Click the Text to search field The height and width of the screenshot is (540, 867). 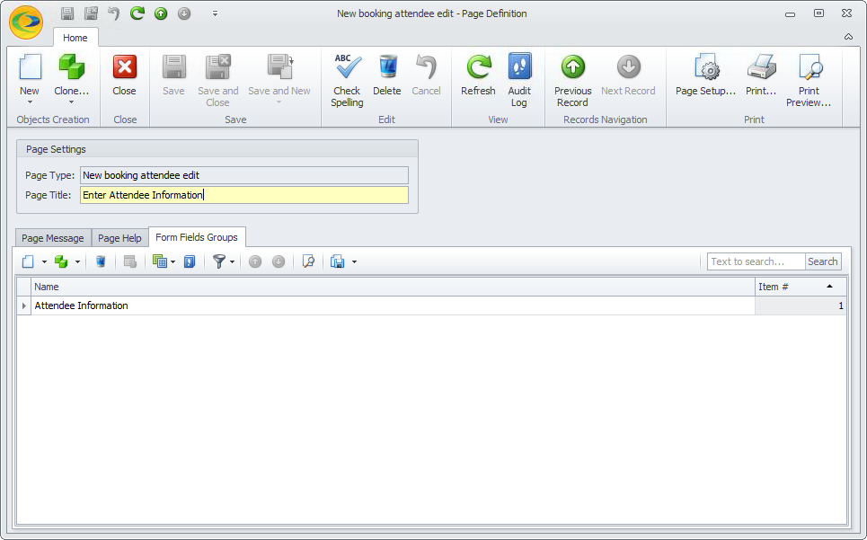coord(756,261)
